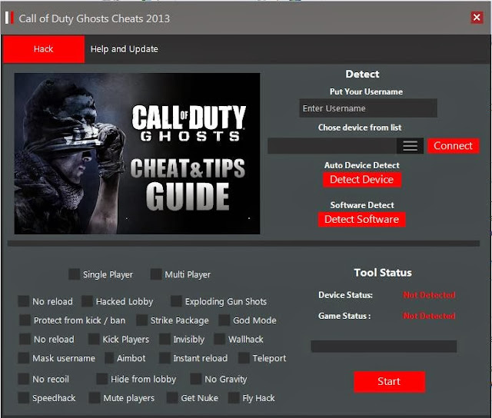Enable the Multi Player checkbox
Screen dimensions: 492x418
156,274
